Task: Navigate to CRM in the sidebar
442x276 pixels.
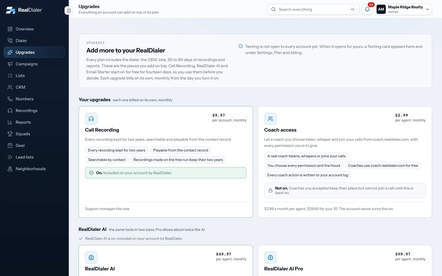Action: point(34,87)
